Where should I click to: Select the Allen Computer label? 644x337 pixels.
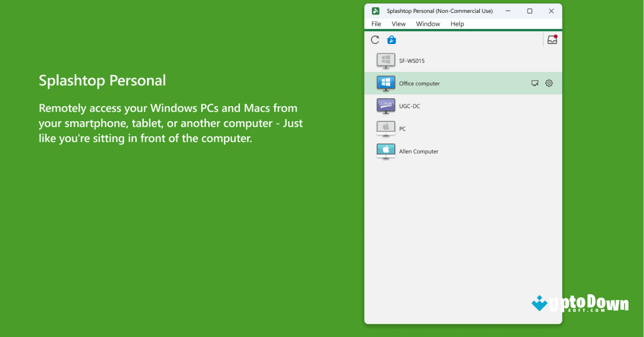[419, 152]
